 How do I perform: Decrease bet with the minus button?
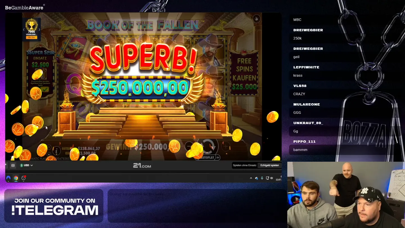coord(189,146)
